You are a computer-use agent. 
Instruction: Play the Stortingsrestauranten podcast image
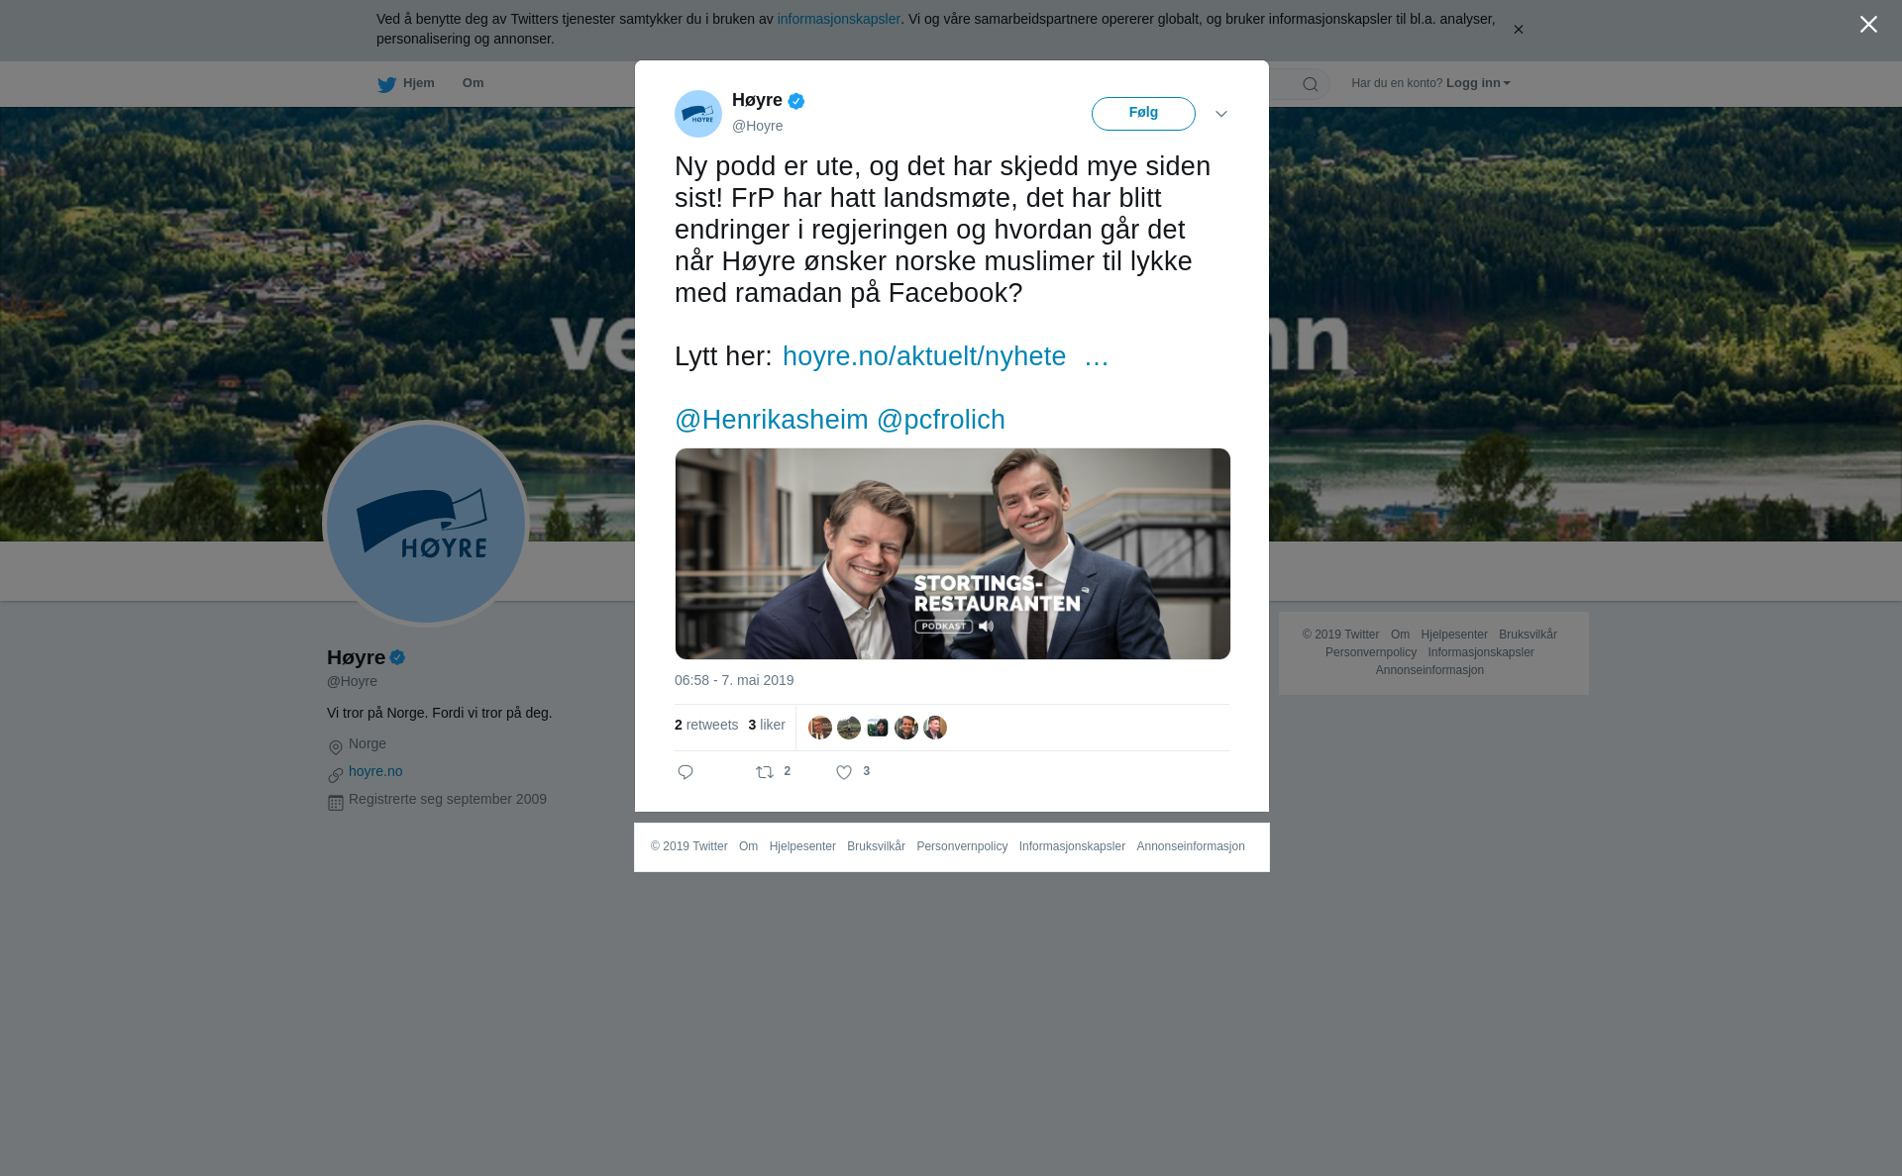[x=953, y=554]
